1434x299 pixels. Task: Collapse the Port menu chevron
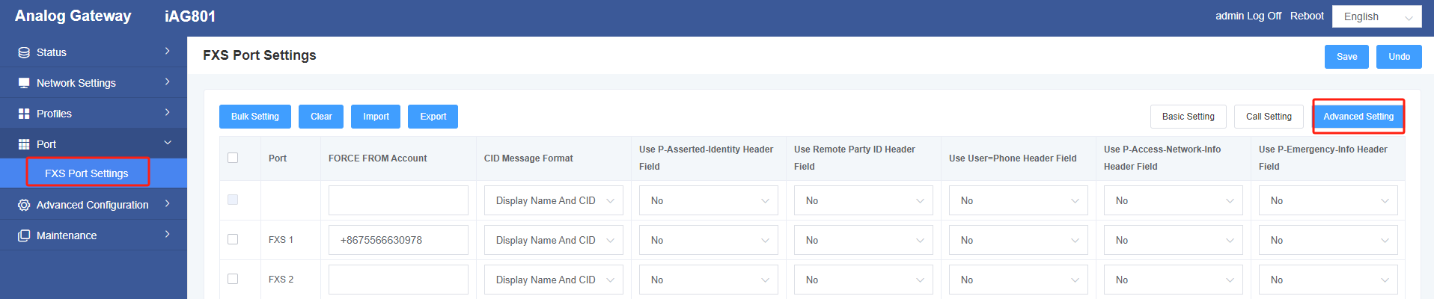[x=168, y=143]
